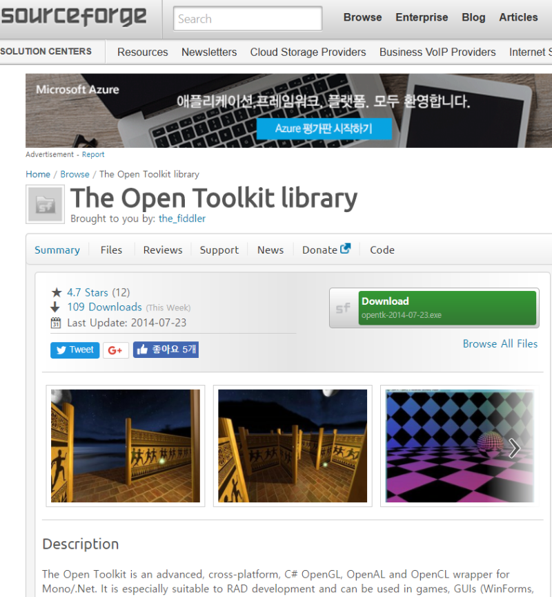Click the Azure 평가판 시작하기 button
Viewport: 552px width, 597px height.
click(x=324, y=129)
